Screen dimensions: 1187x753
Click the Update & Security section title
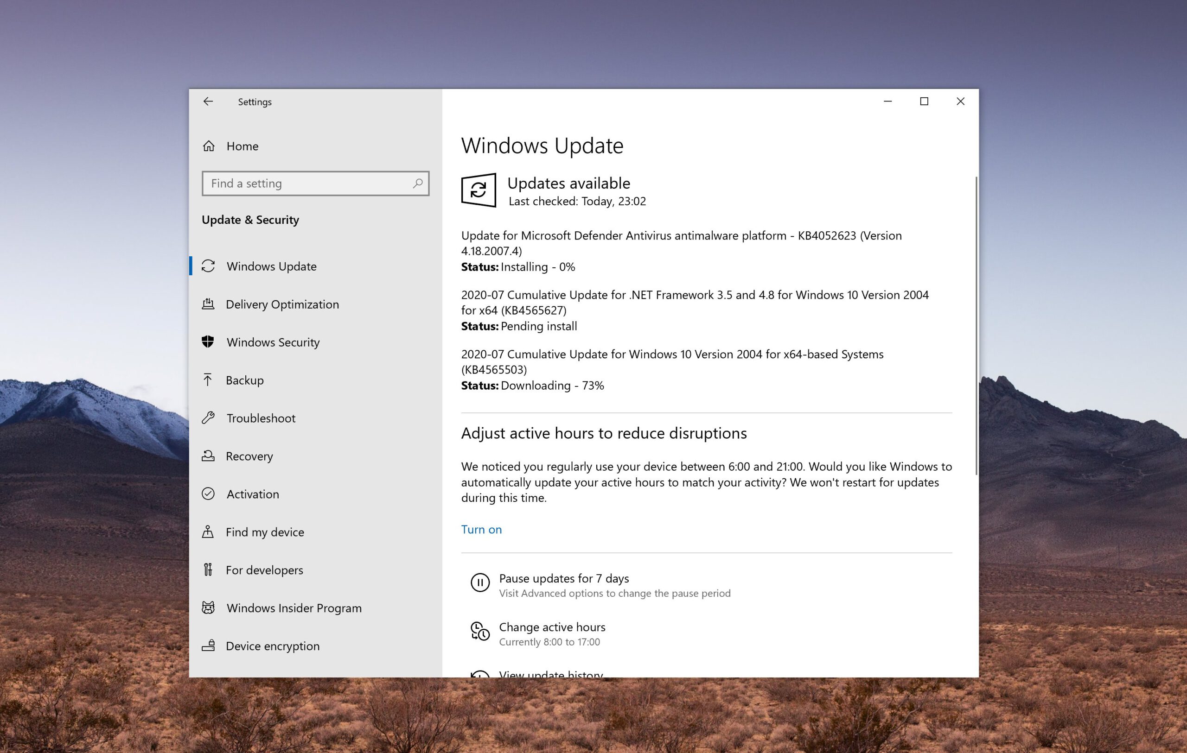coord(250,220)
